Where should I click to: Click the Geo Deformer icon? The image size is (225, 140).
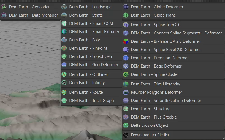tap(64, 65)
